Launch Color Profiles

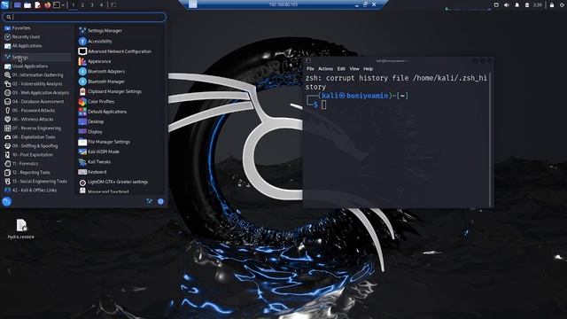120,102
